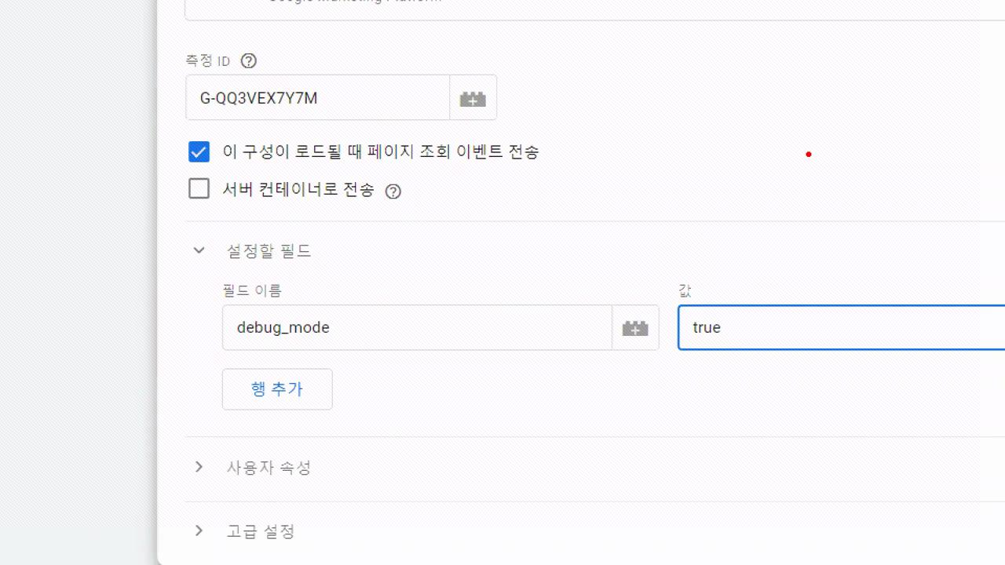Expand the 고급 설정 section
1005x565 pixels.
point(199,531)
